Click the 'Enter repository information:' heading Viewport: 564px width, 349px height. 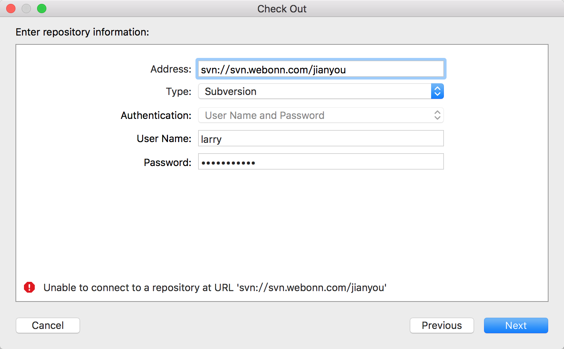[x=82, y=32]
